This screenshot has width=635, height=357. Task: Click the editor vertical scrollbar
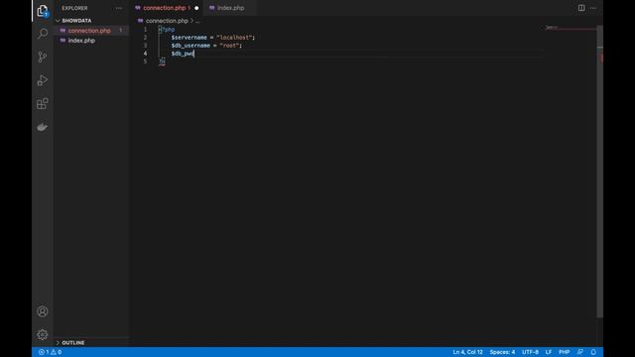(x=599, y=172)
